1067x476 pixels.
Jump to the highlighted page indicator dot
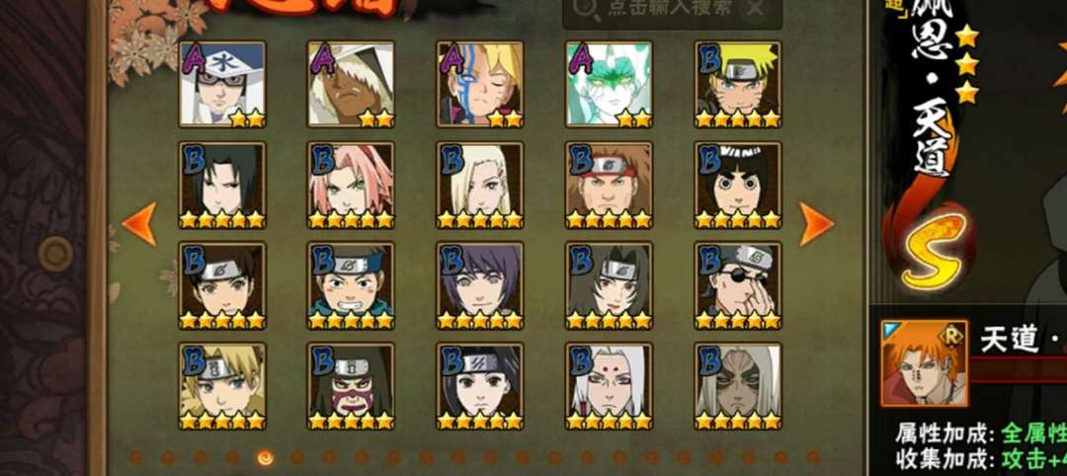coord(265,457)
